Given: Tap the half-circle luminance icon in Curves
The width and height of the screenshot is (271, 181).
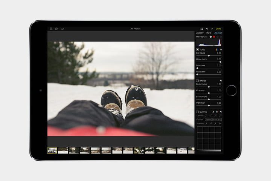Looking at the screenshot, I should click(x=213, y=112).
